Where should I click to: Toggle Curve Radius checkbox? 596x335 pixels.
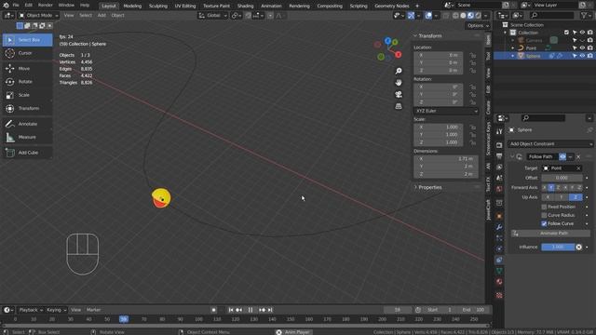(x=544, y=215)
